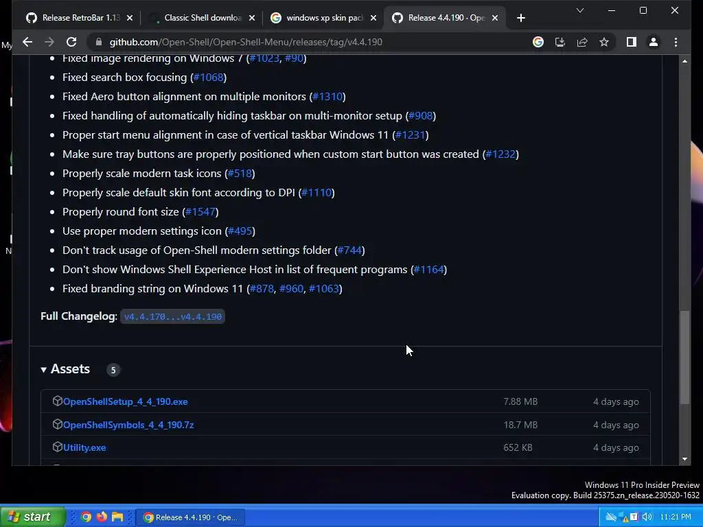
Task: Click package icon beside OpenShellSymbols
Action: pos(57,424)
